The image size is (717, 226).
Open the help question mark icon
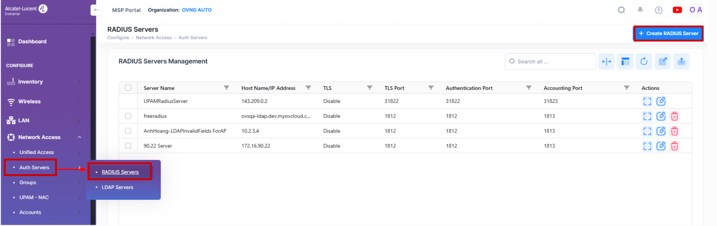(x=658, y=10)
